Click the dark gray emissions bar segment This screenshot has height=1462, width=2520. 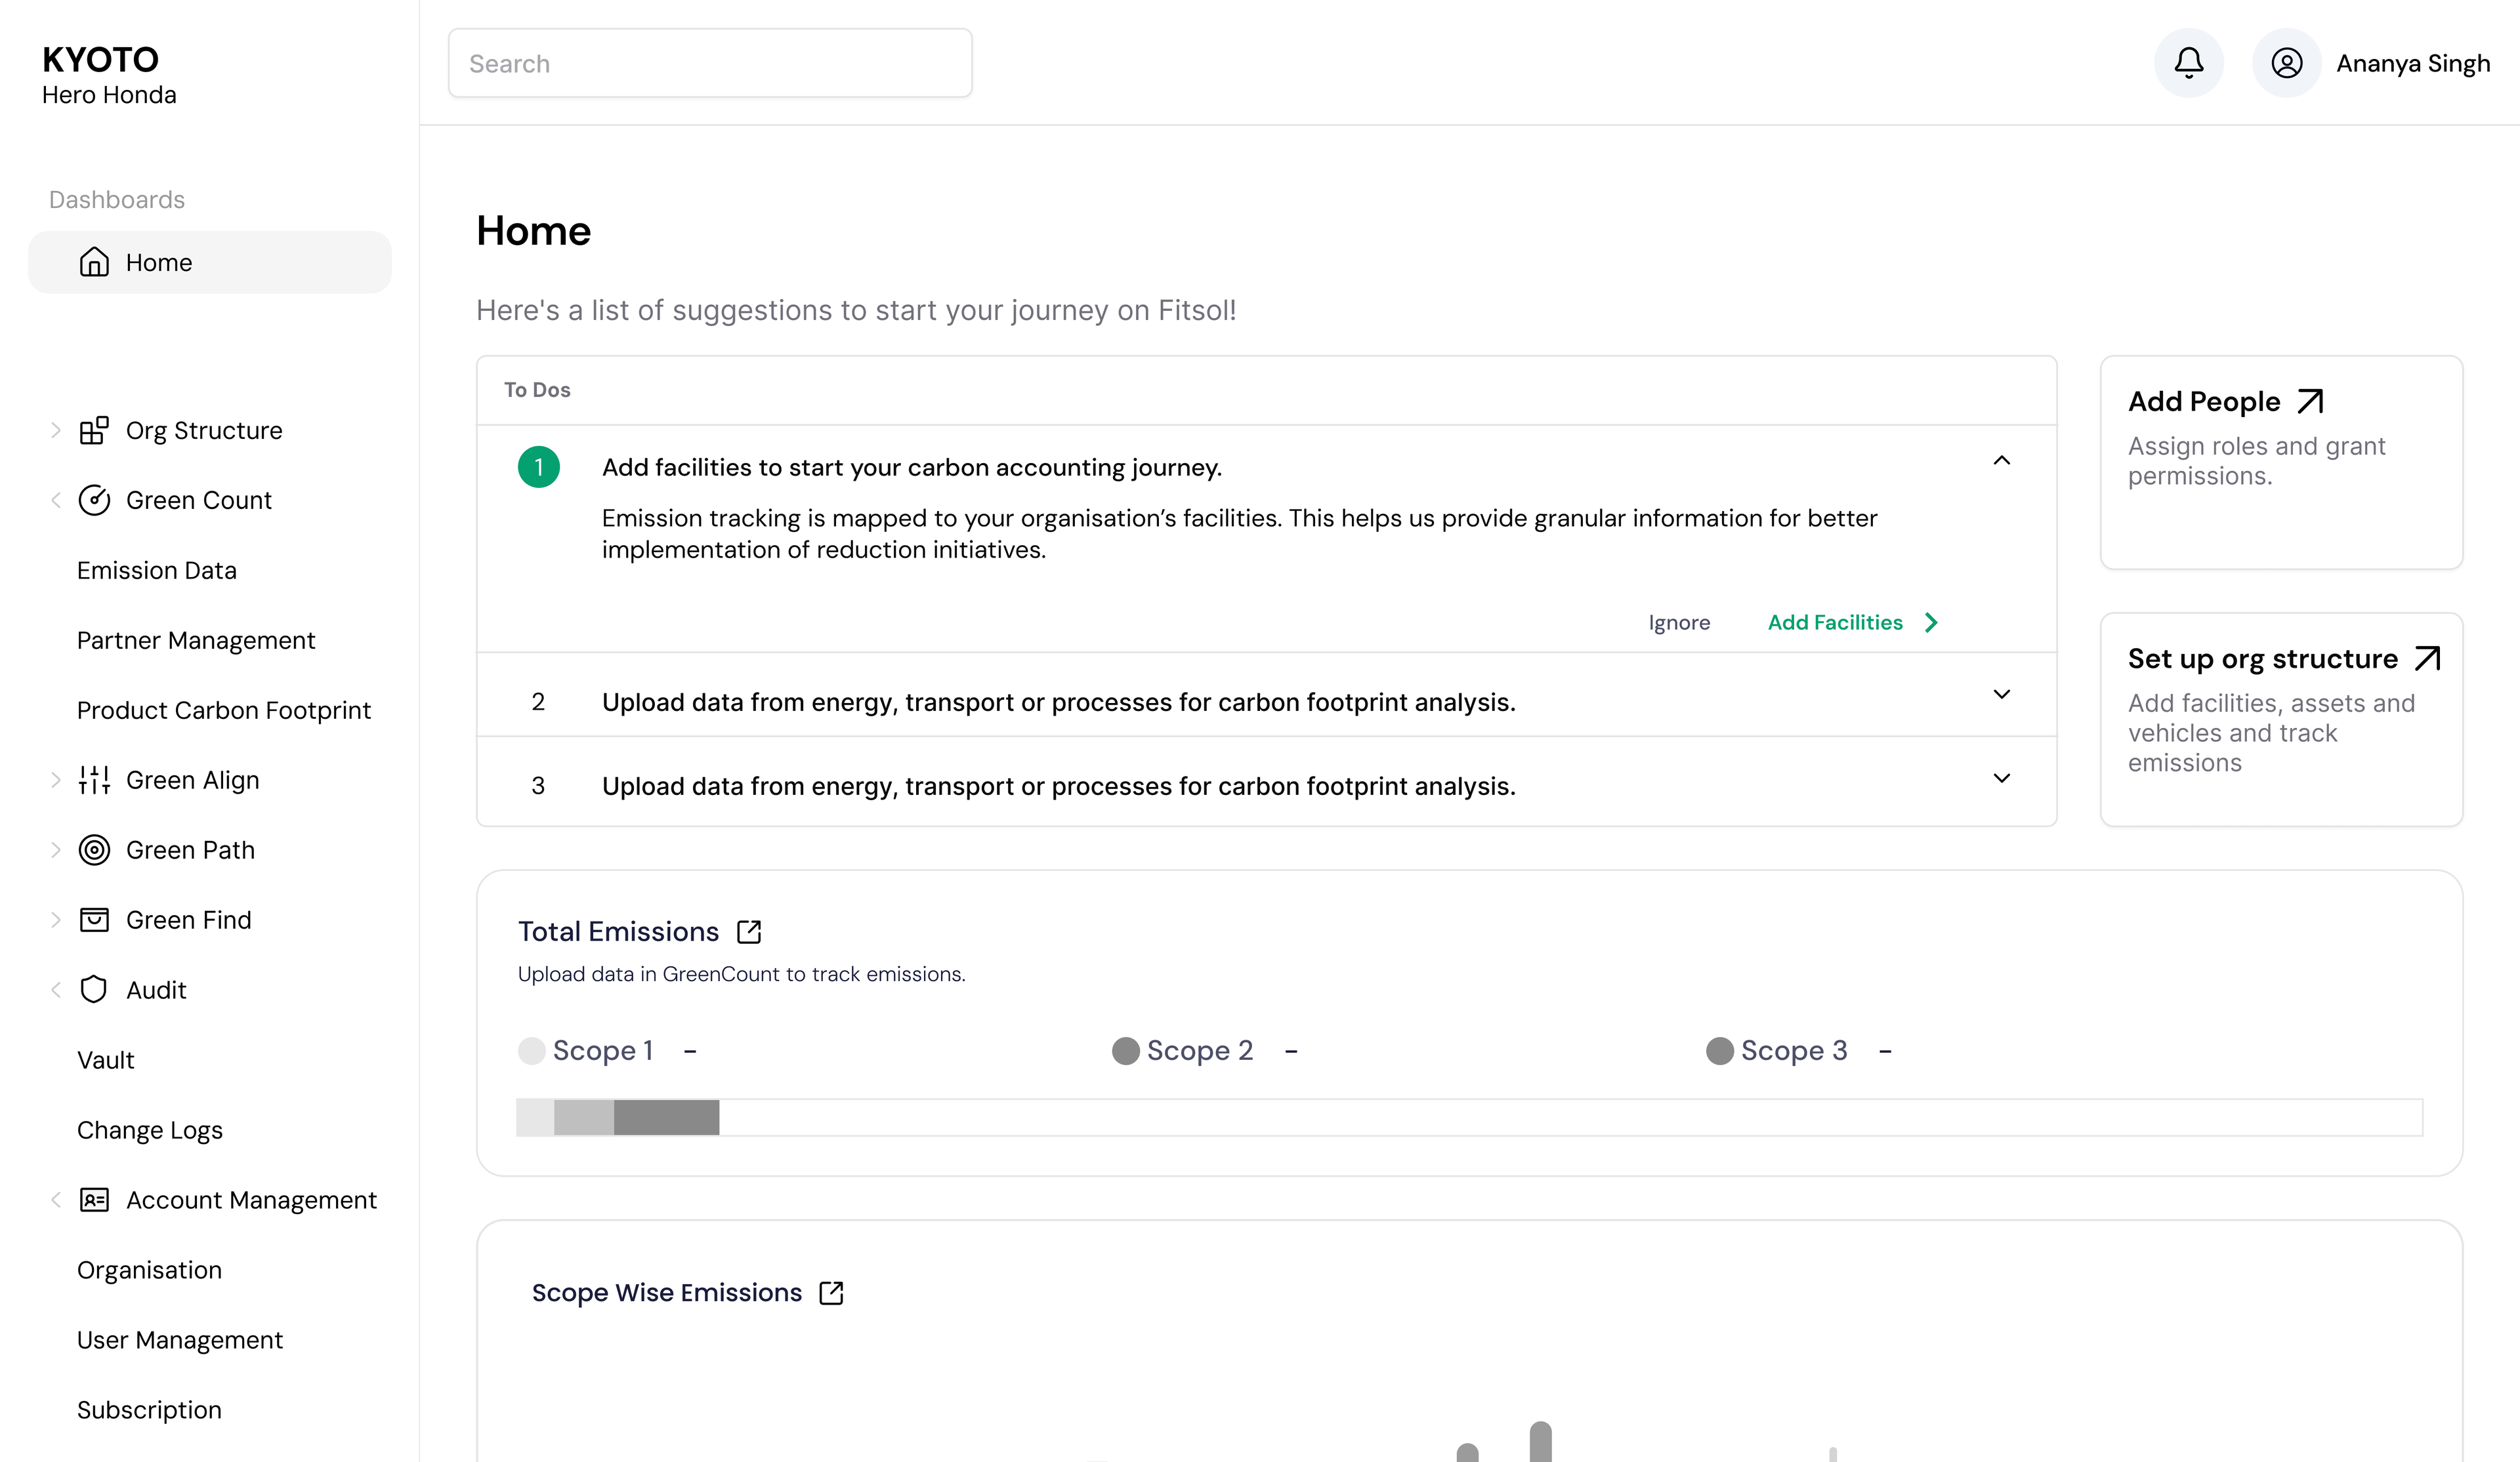pos(666,1117)
